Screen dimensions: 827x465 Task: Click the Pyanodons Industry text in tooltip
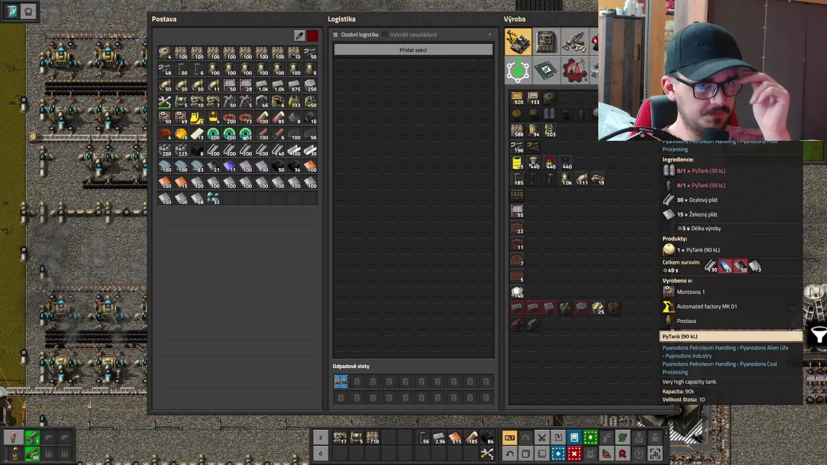[688, 356]
